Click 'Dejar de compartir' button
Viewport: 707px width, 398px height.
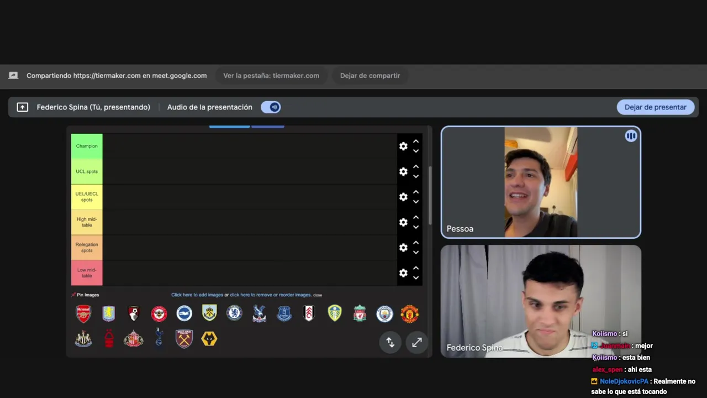click(x=370, y=76)
